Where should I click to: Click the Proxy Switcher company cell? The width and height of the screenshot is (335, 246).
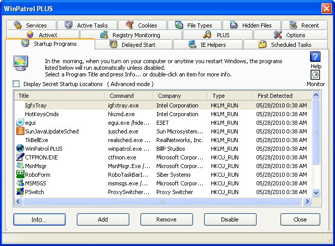tap(175, 192)
